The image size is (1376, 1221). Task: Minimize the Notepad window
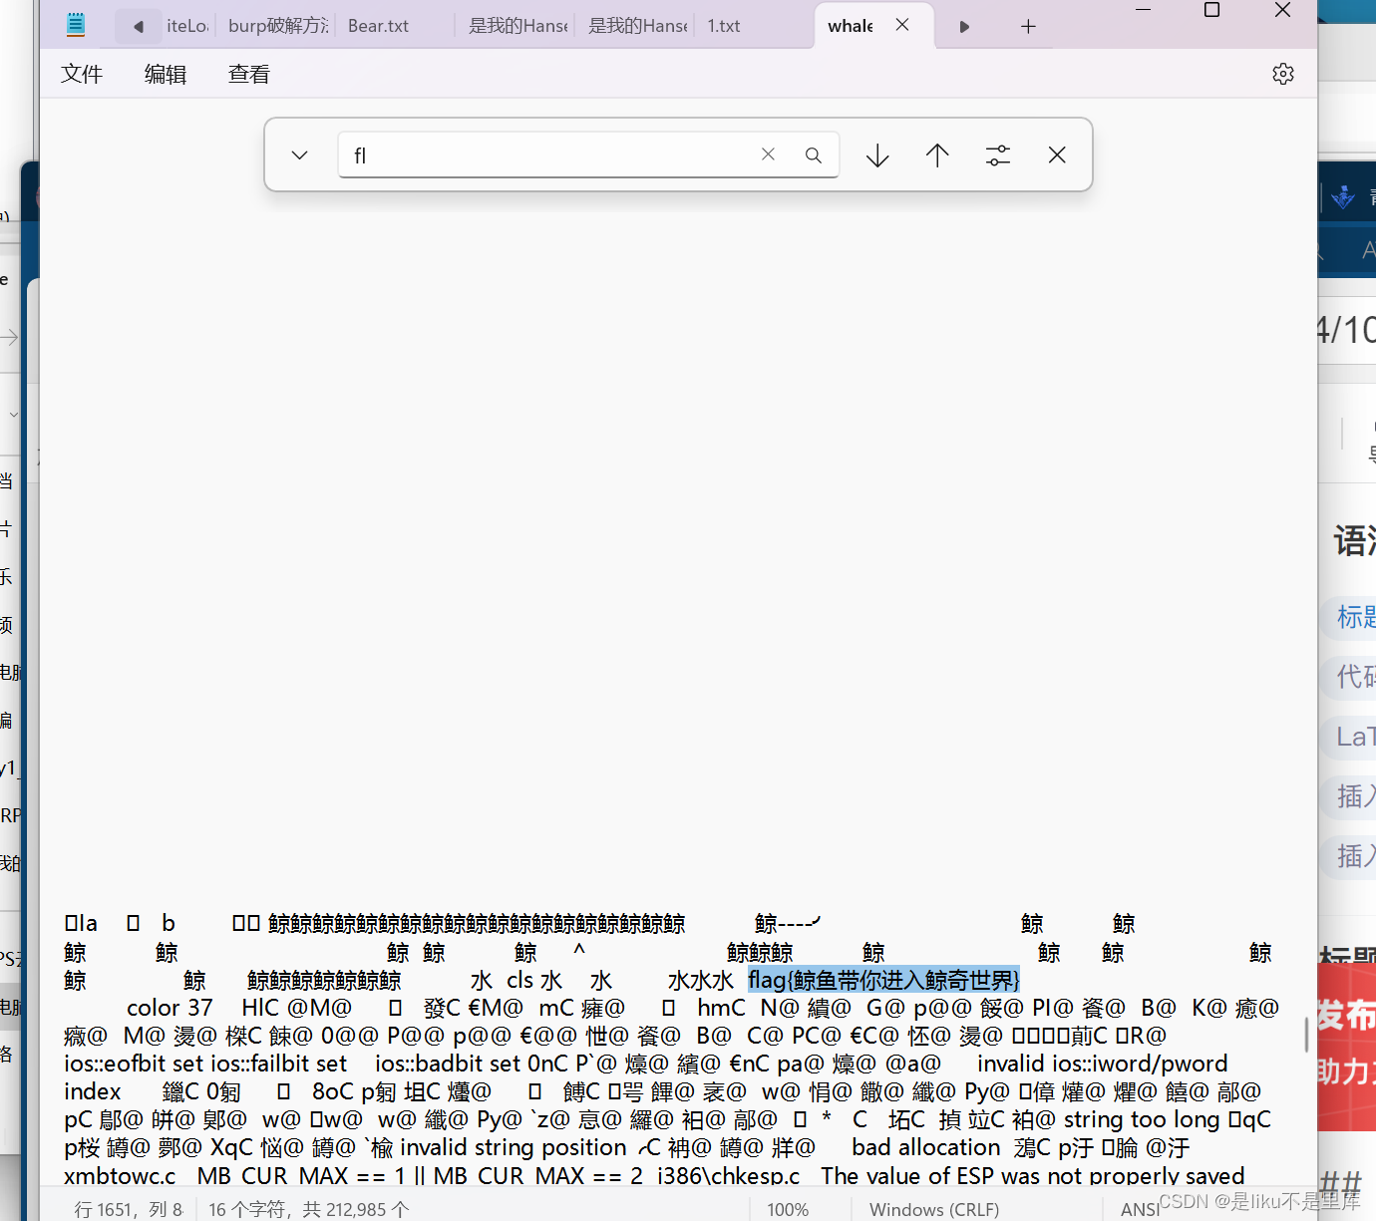(1144, 10)
